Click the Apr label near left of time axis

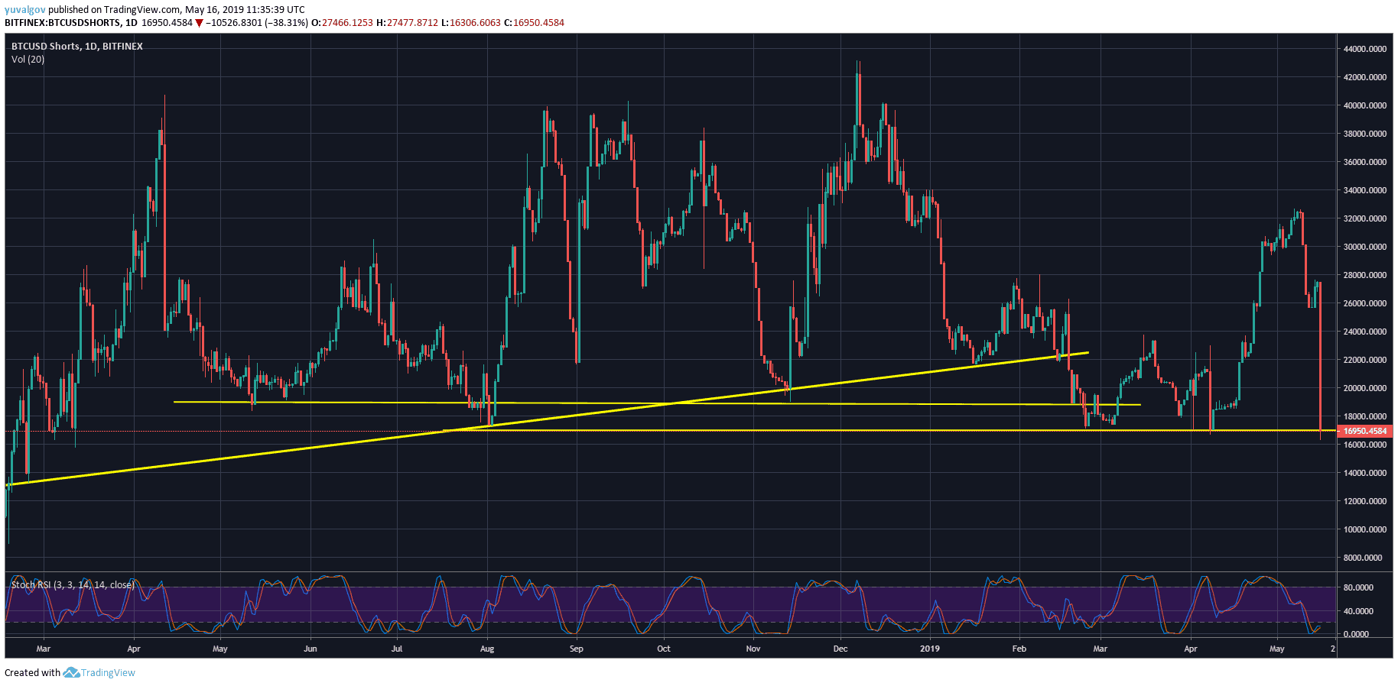point(134,649)
